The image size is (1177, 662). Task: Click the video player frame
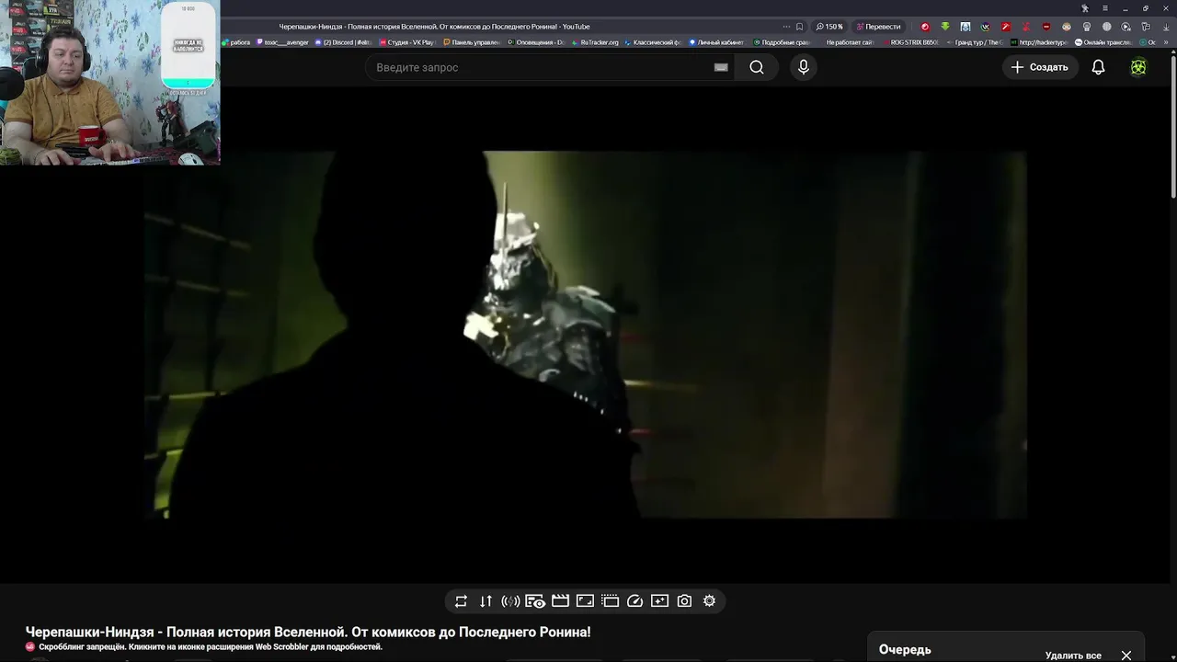585,335
